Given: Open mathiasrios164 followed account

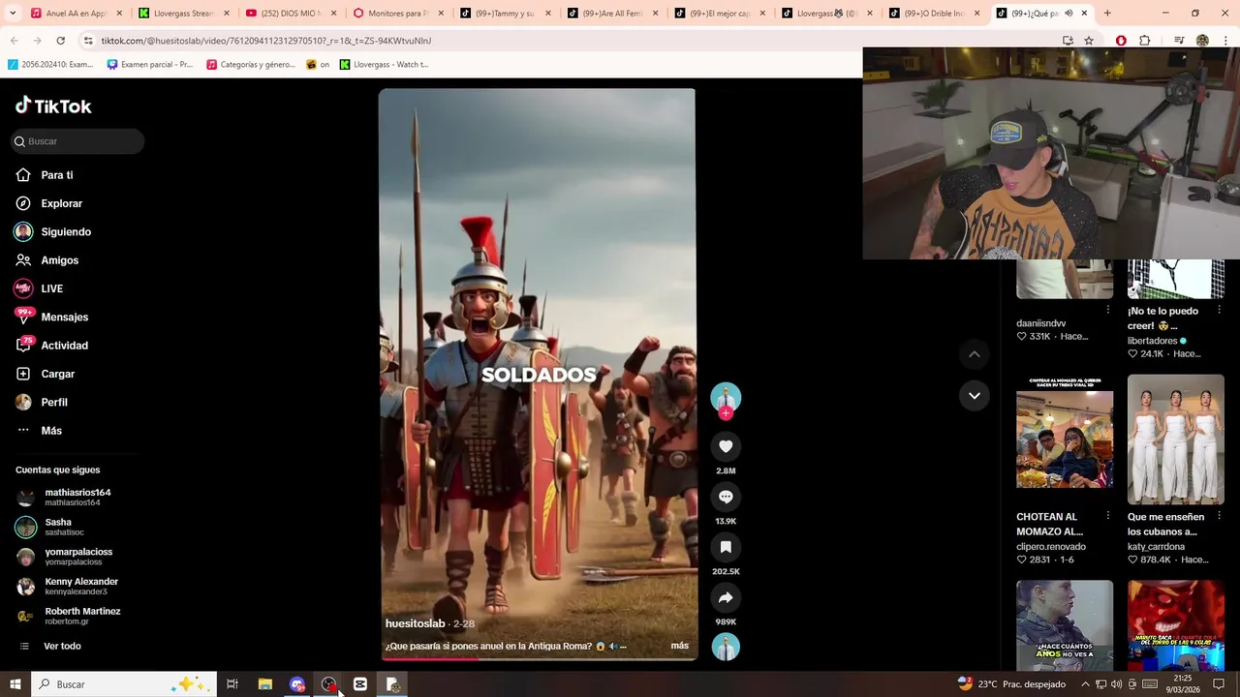Looking at the screenshot, I should [x=64, y=498].
